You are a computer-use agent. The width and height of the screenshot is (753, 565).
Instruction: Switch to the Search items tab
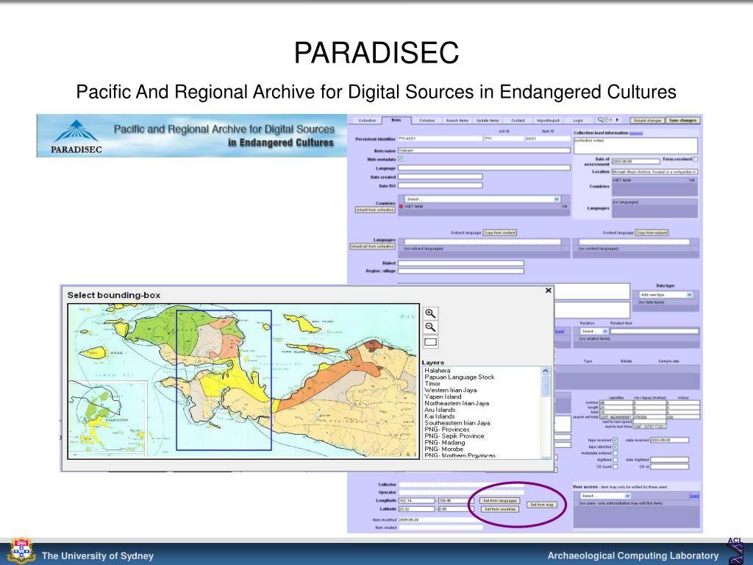(457, 121)
